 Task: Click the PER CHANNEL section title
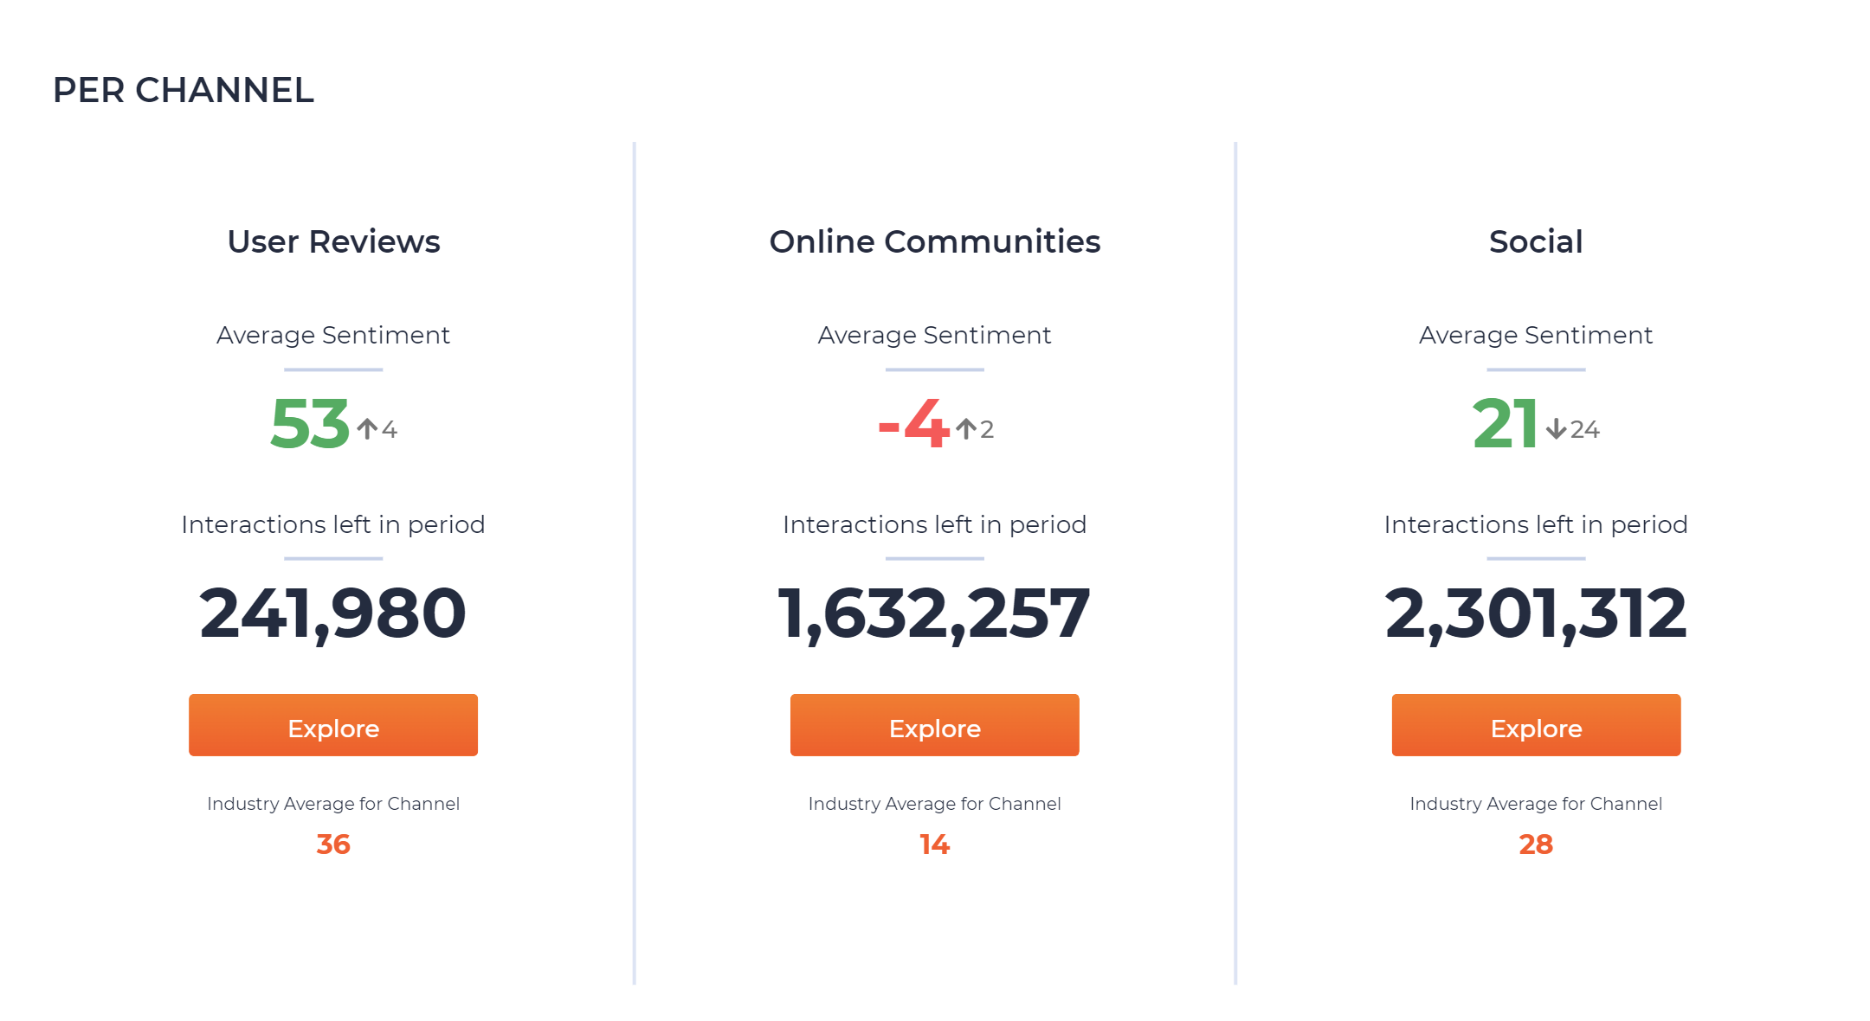(184, 90)
